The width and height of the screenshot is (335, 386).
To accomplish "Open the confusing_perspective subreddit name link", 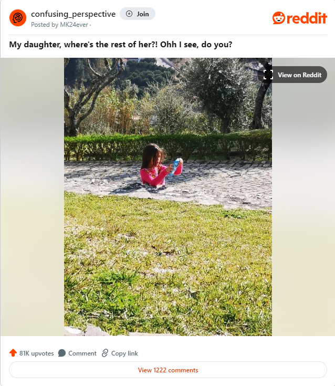I will (x=73, y=14).
